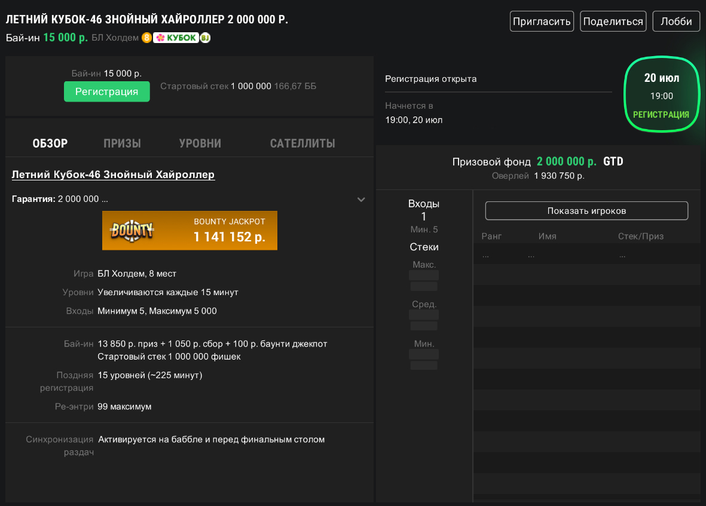Click the Bounty Jackpot amount 1 141 152 р.
The height and width of the screenshot is (506, 706).
[x=229, y=237]
